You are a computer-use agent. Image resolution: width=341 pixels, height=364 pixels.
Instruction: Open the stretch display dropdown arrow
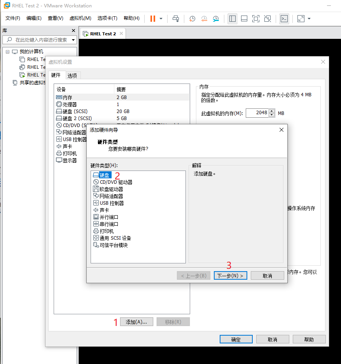tap(309, 19)
